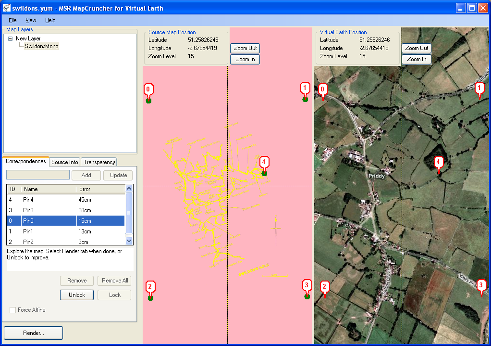Click pin 0 marker on source map

click(148, 90)
